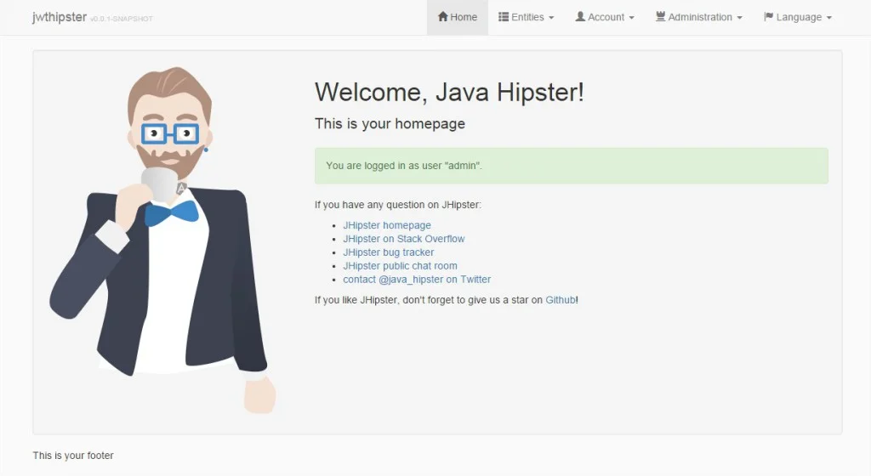This screenshot has height=476, width=871.
Task: Click the Language flag icon
Action: coord(769,17)
